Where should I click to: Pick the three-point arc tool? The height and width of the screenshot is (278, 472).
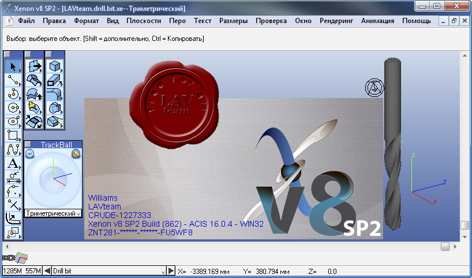(13, 94)
